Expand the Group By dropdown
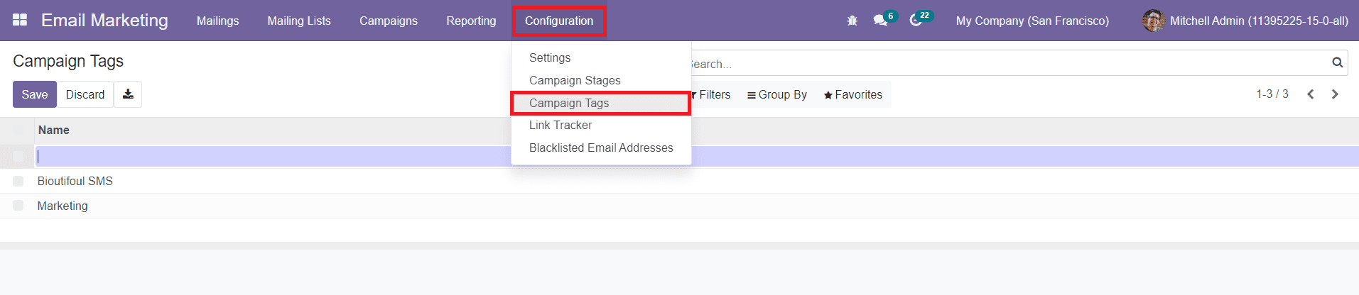This screenshot has width=1359, height=295. coord(777,94)
